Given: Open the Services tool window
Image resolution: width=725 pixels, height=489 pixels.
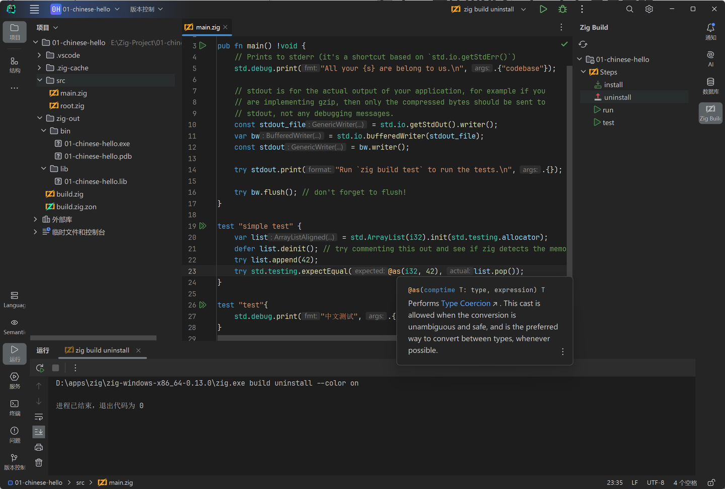Looking at the screenshot, I should [x=15, y=380].
